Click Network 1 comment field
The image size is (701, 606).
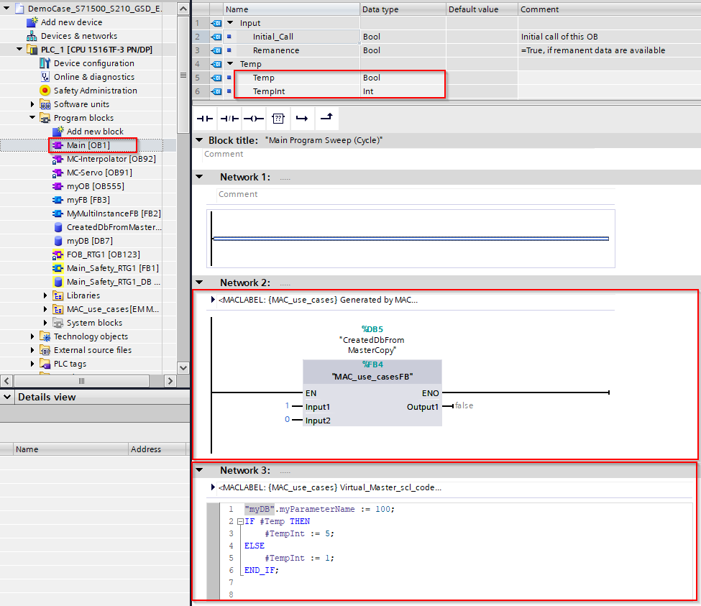tap(416, 194)
